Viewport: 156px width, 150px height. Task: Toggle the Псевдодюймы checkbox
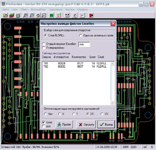pos(44,48)
